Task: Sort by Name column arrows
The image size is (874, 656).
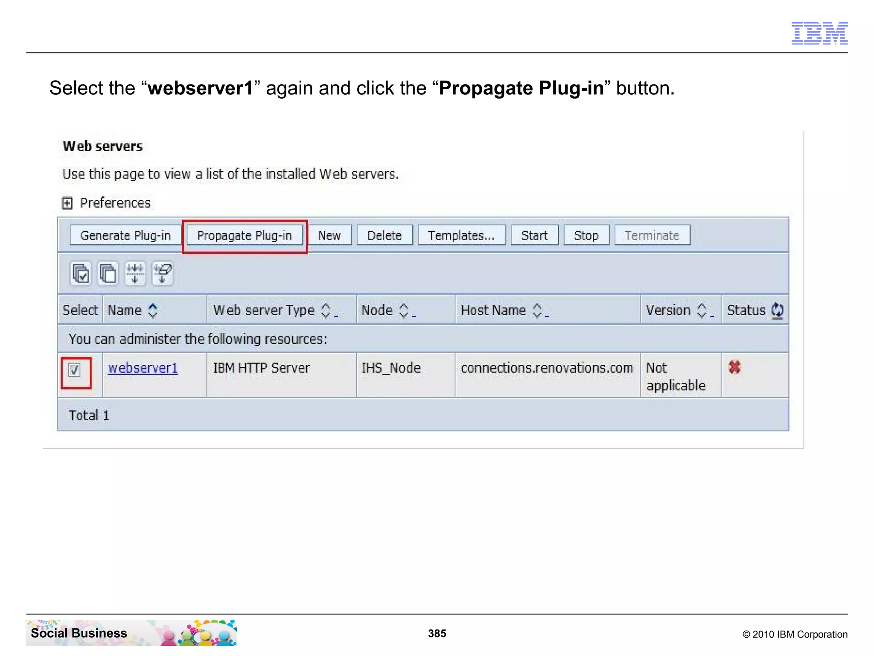Action: pyautogui.click(x=153, y=310)
